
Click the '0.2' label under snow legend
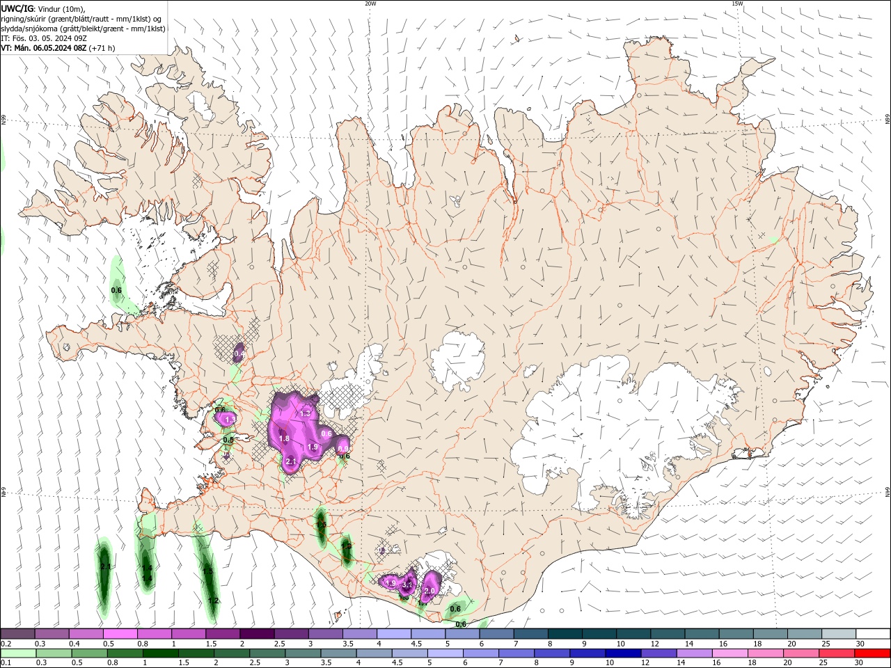point(6,644)
